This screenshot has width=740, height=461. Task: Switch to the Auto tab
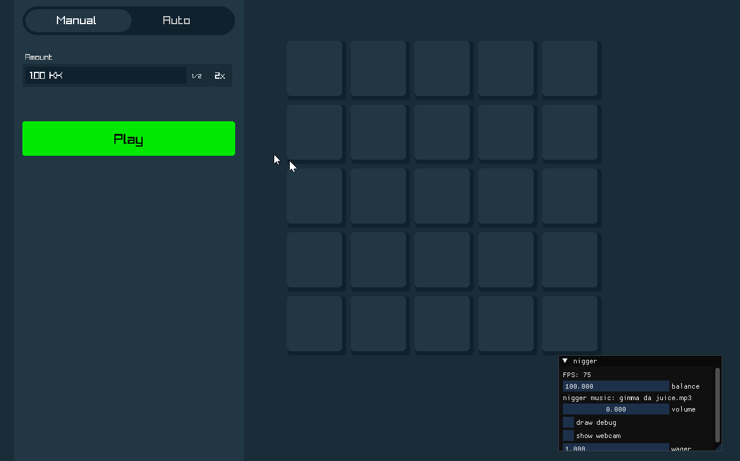click(x=177, y=21)
